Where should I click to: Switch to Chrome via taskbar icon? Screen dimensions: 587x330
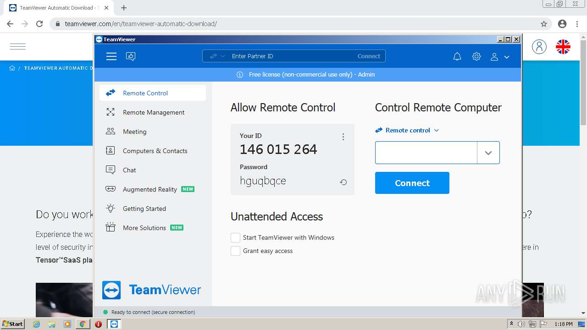83,324
